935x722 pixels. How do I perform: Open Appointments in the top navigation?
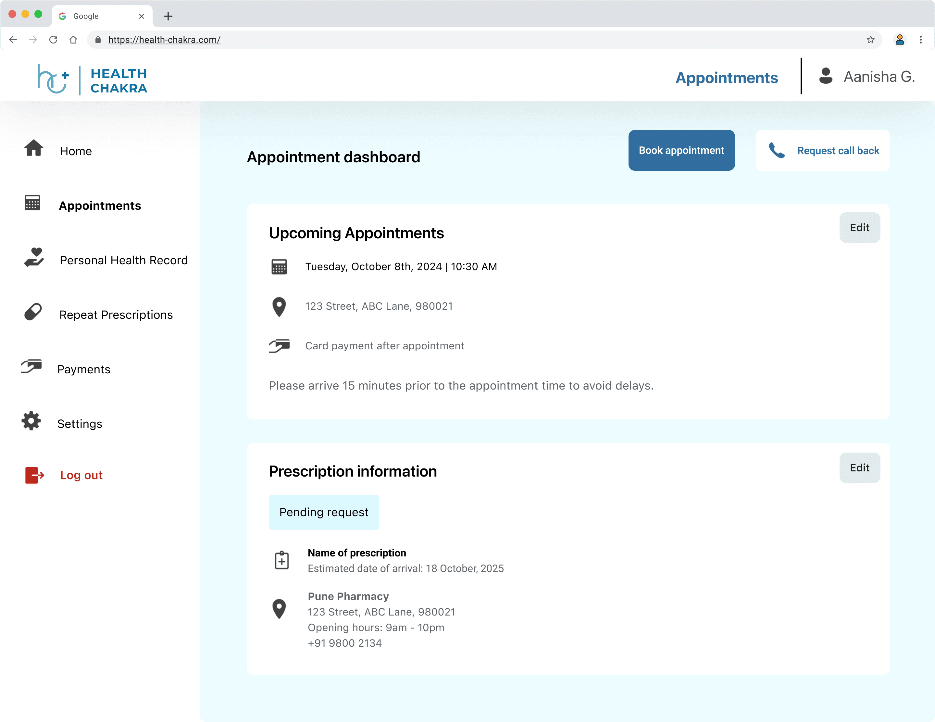tap(727, 78)
